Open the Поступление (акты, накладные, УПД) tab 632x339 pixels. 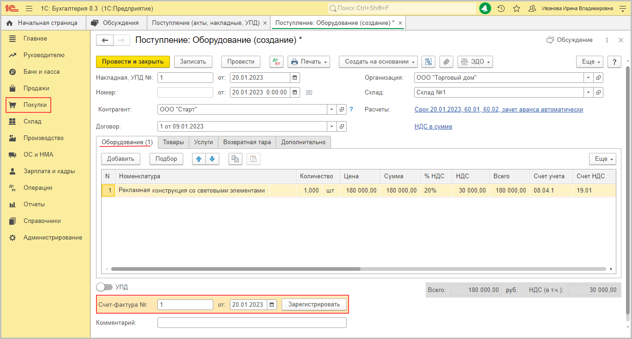tap(206, 23)
